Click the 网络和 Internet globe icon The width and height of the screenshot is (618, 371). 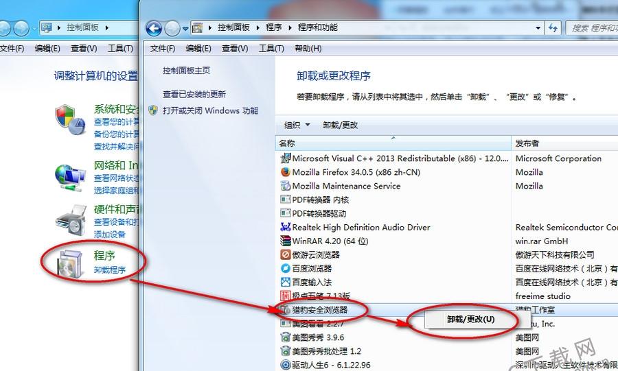coord(70,178)
